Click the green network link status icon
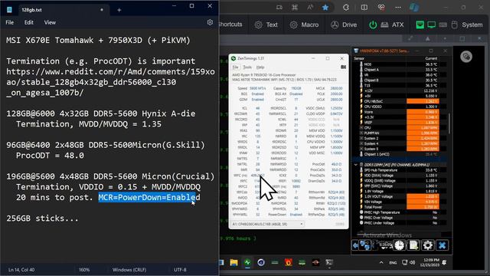Image resolution: width=490 pixels, height=276 pixels. pyautogui.click(x=420, y=25)
